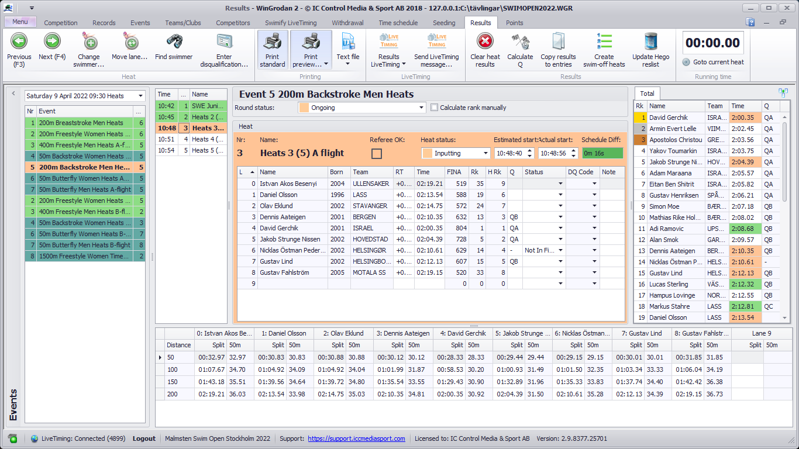Open the session date dropdown
799x449 pixels.
click(x=140, y=96)
